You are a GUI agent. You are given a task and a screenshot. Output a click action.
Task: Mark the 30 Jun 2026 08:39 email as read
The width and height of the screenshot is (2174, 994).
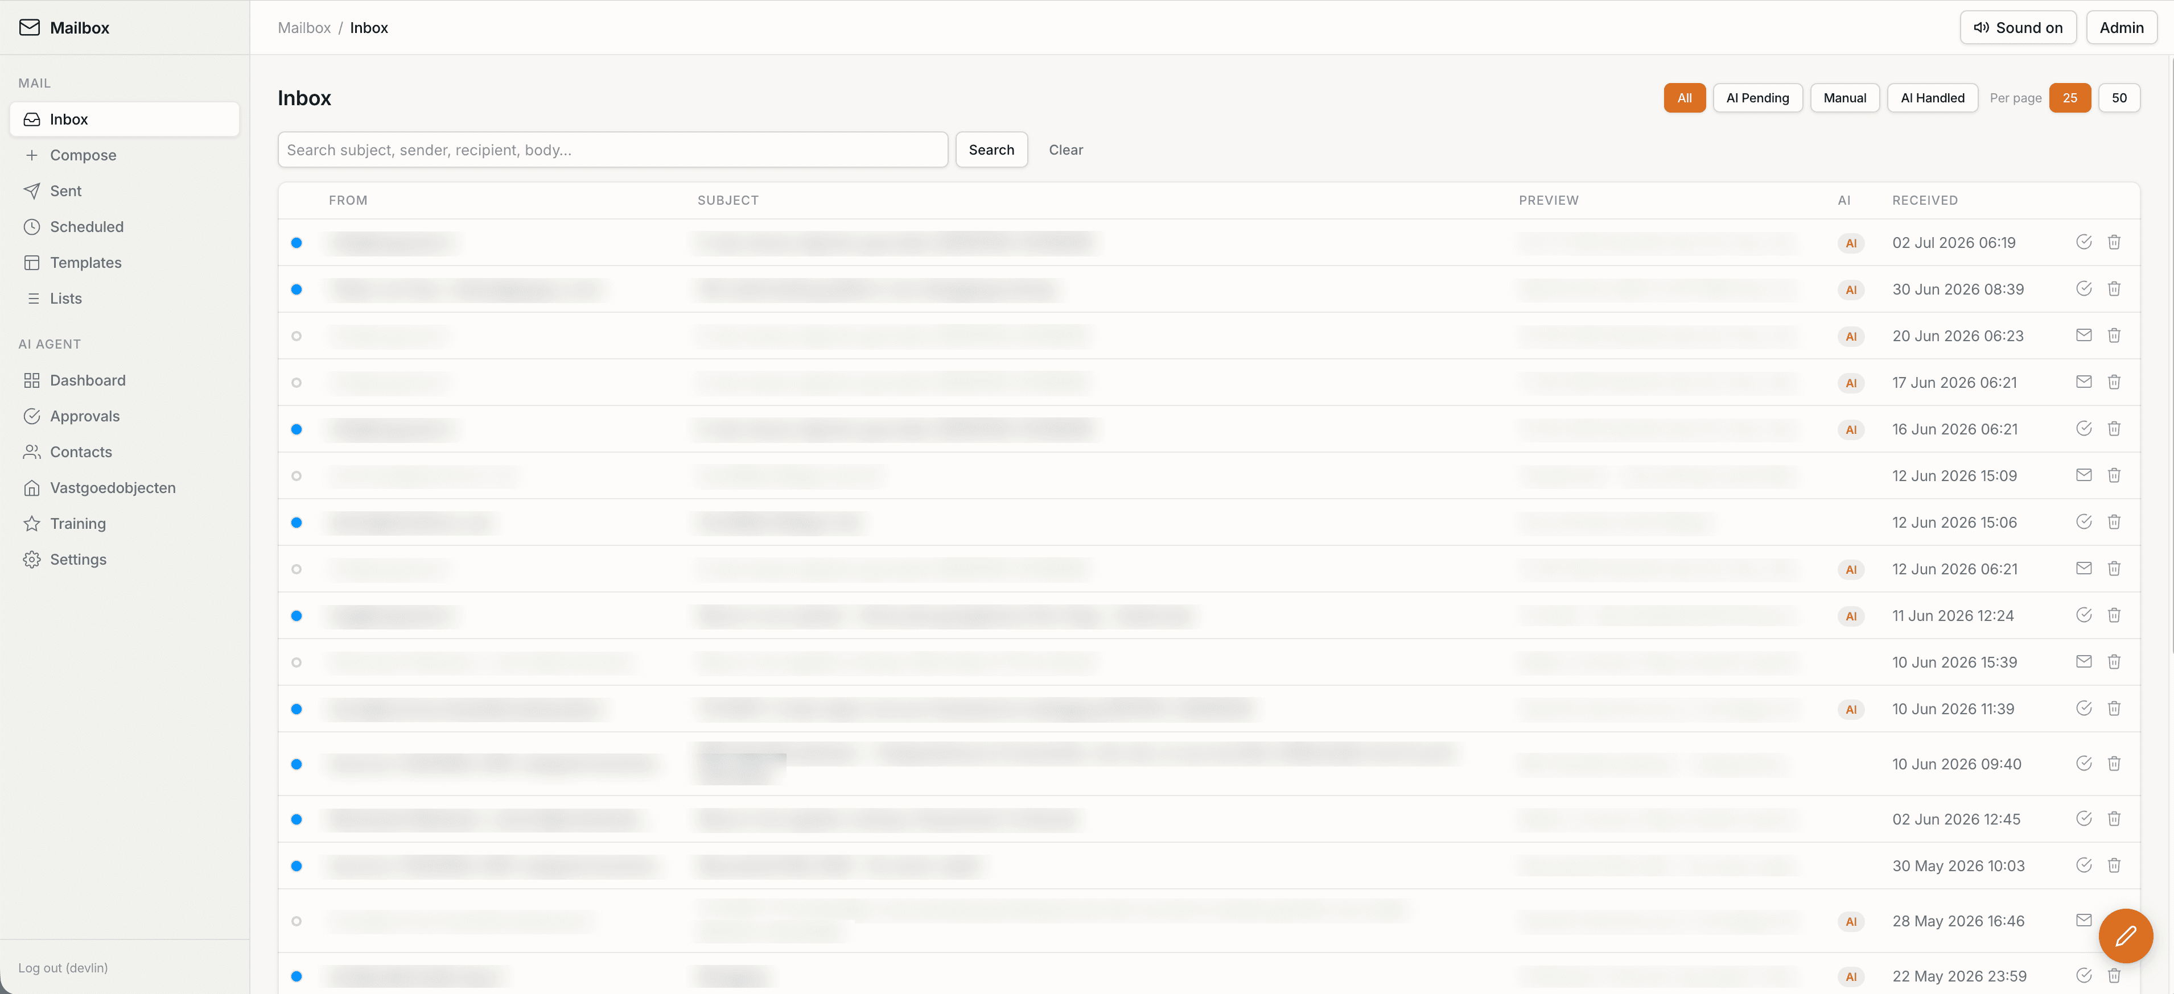2084,288
